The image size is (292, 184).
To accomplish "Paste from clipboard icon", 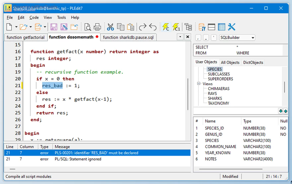I will tap(130, 27).
